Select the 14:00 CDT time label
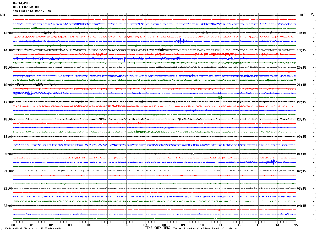 click(x=8, y=50)
